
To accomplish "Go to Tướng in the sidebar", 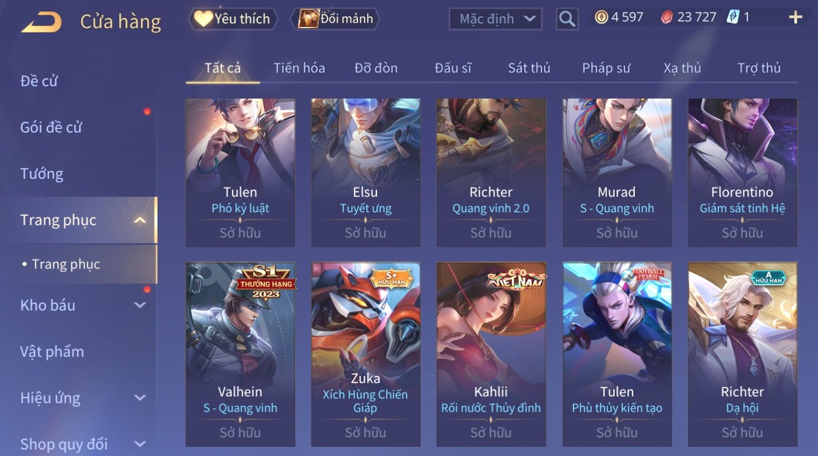I will (42, 173).
